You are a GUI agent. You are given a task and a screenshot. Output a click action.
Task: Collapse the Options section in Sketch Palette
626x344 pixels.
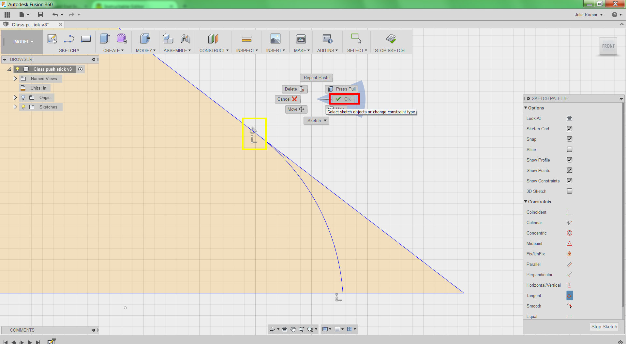coord(526,108)
